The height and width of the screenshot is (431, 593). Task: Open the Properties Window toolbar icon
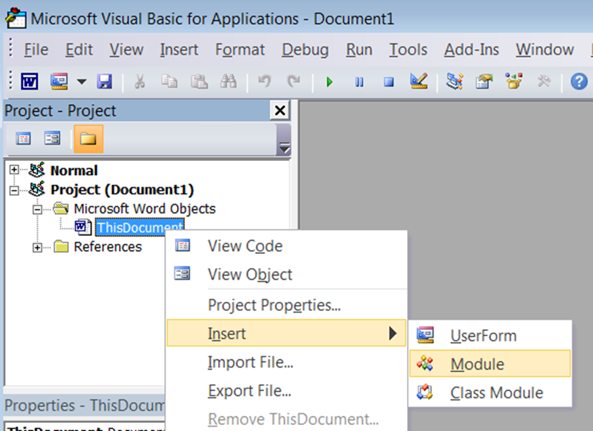484,81
